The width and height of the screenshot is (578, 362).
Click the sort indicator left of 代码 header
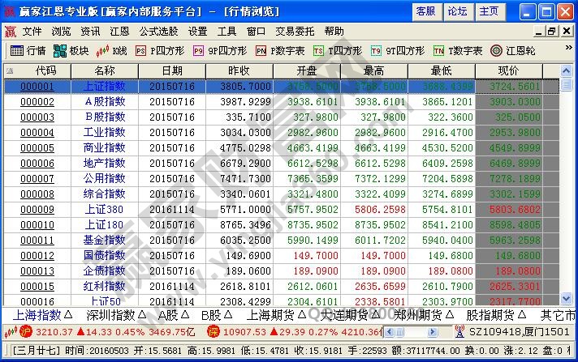pos(10,70)
